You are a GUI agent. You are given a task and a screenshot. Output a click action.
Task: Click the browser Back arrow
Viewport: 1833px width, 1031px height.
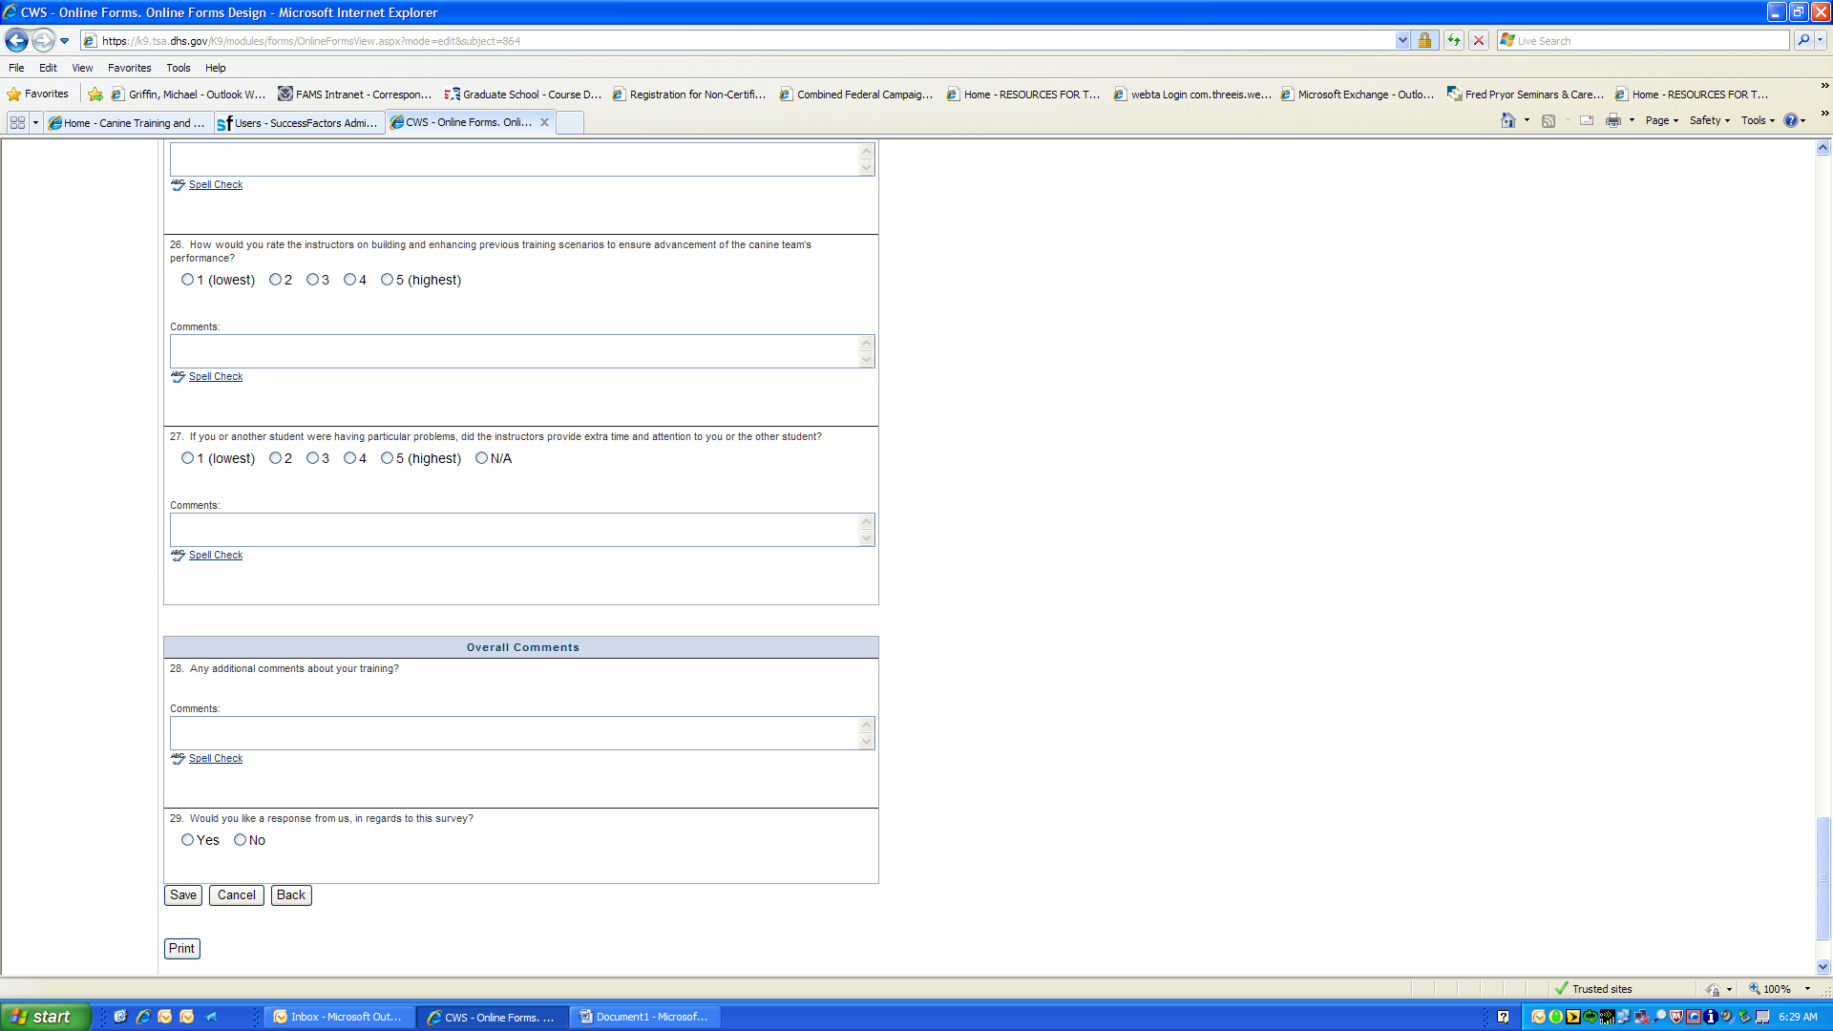(16, 40)
